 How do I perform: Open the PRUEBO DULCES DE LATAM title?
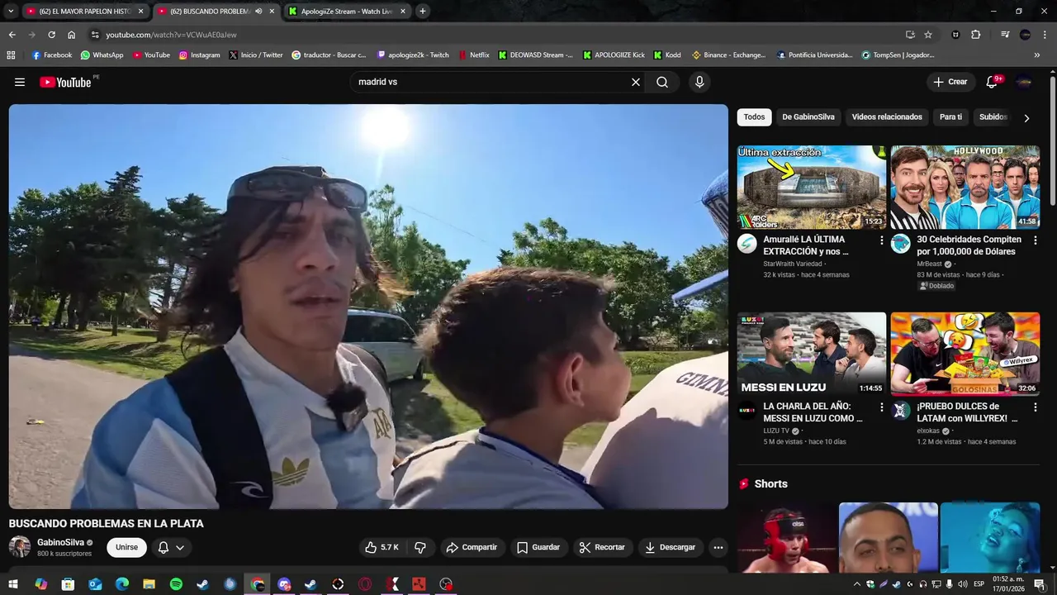tap(967, 412)
